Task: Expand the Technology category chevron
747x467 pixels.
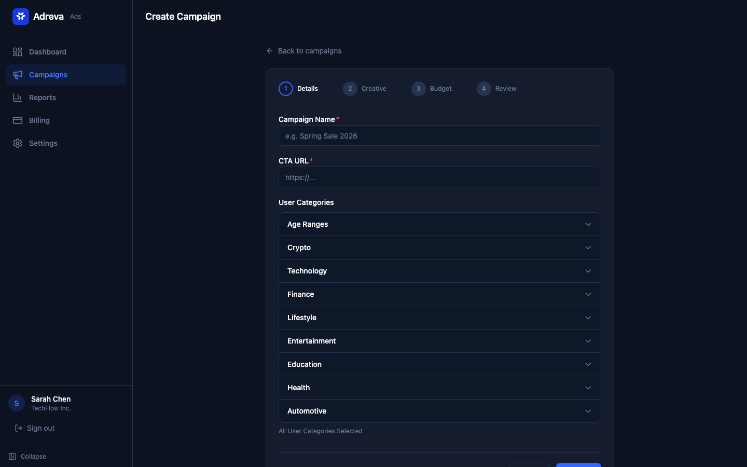Action: [588, 271]
